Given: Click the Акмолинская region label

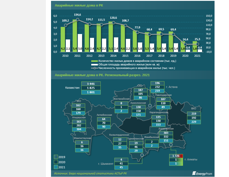Looking at the screenshot, I should [x=138, y=103].
